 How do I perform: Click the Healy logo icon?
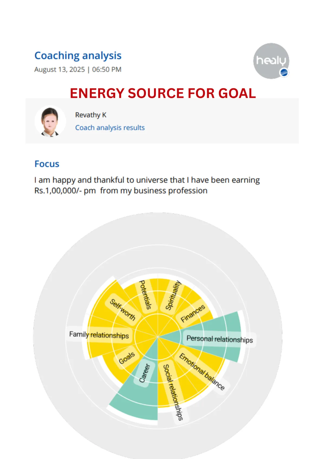[271, 61]
